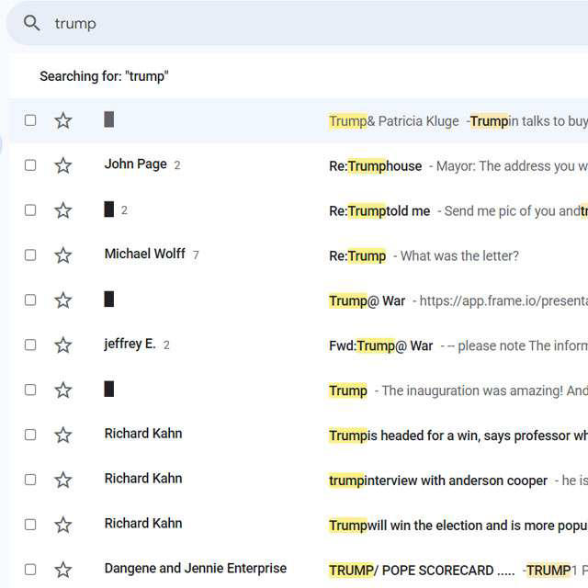This screenshot has width=588, height=588.
Task: Open the 'jeffrey E.' sender row
Action: (130, 344)
